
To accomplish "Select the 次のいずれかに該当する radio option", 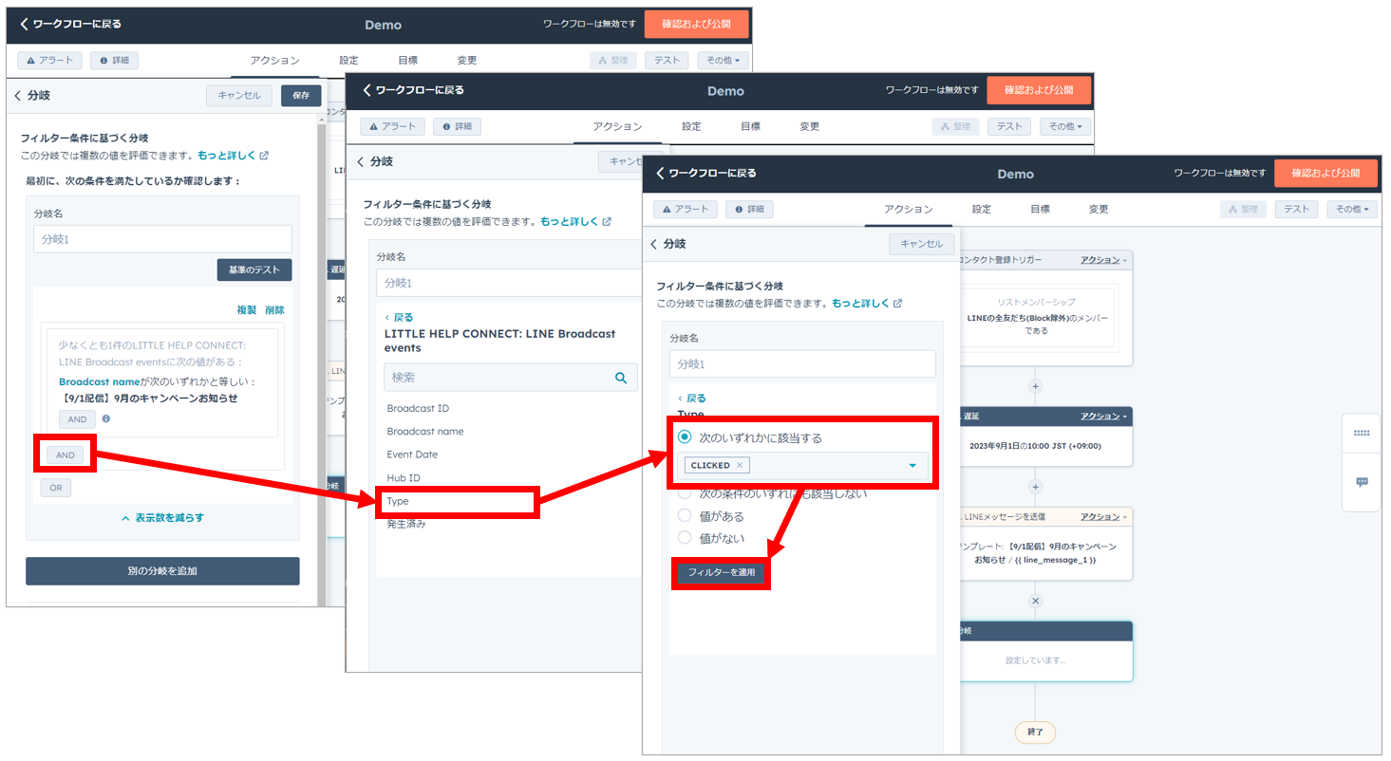I will (685, 437).
